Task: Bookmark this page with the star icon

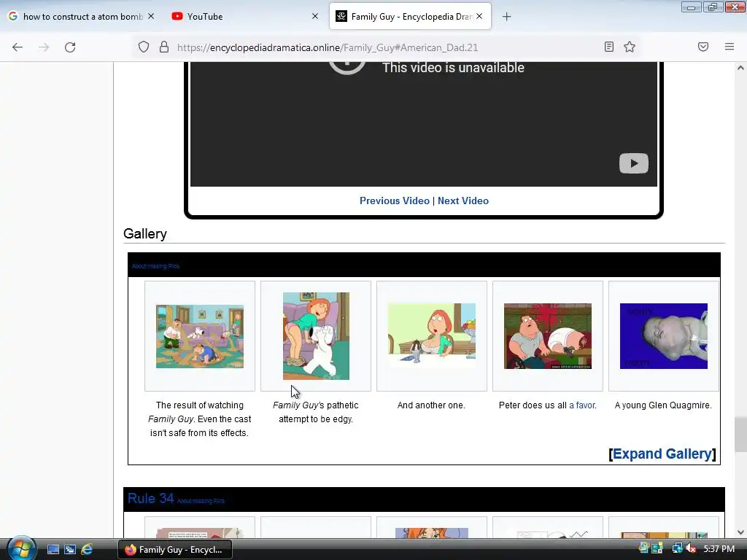Action: (x=630, y=47)
